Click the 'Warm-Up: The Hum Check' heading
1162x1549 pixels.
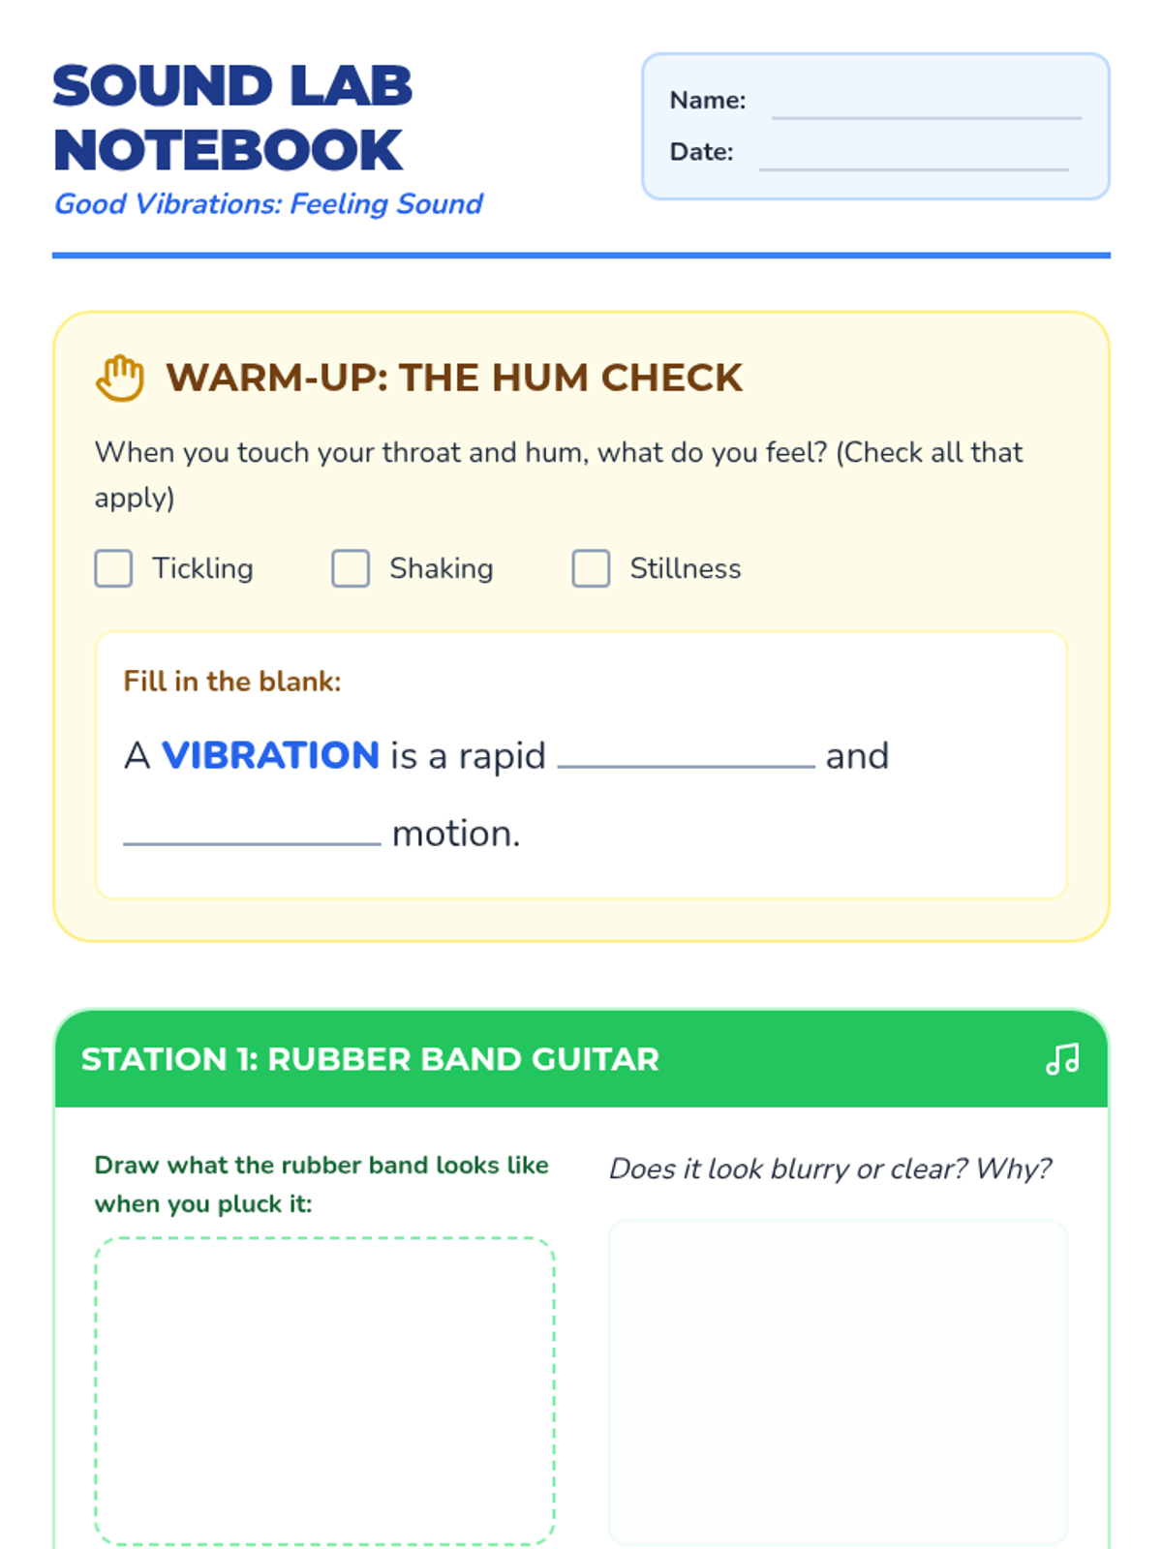click(454, 378)
